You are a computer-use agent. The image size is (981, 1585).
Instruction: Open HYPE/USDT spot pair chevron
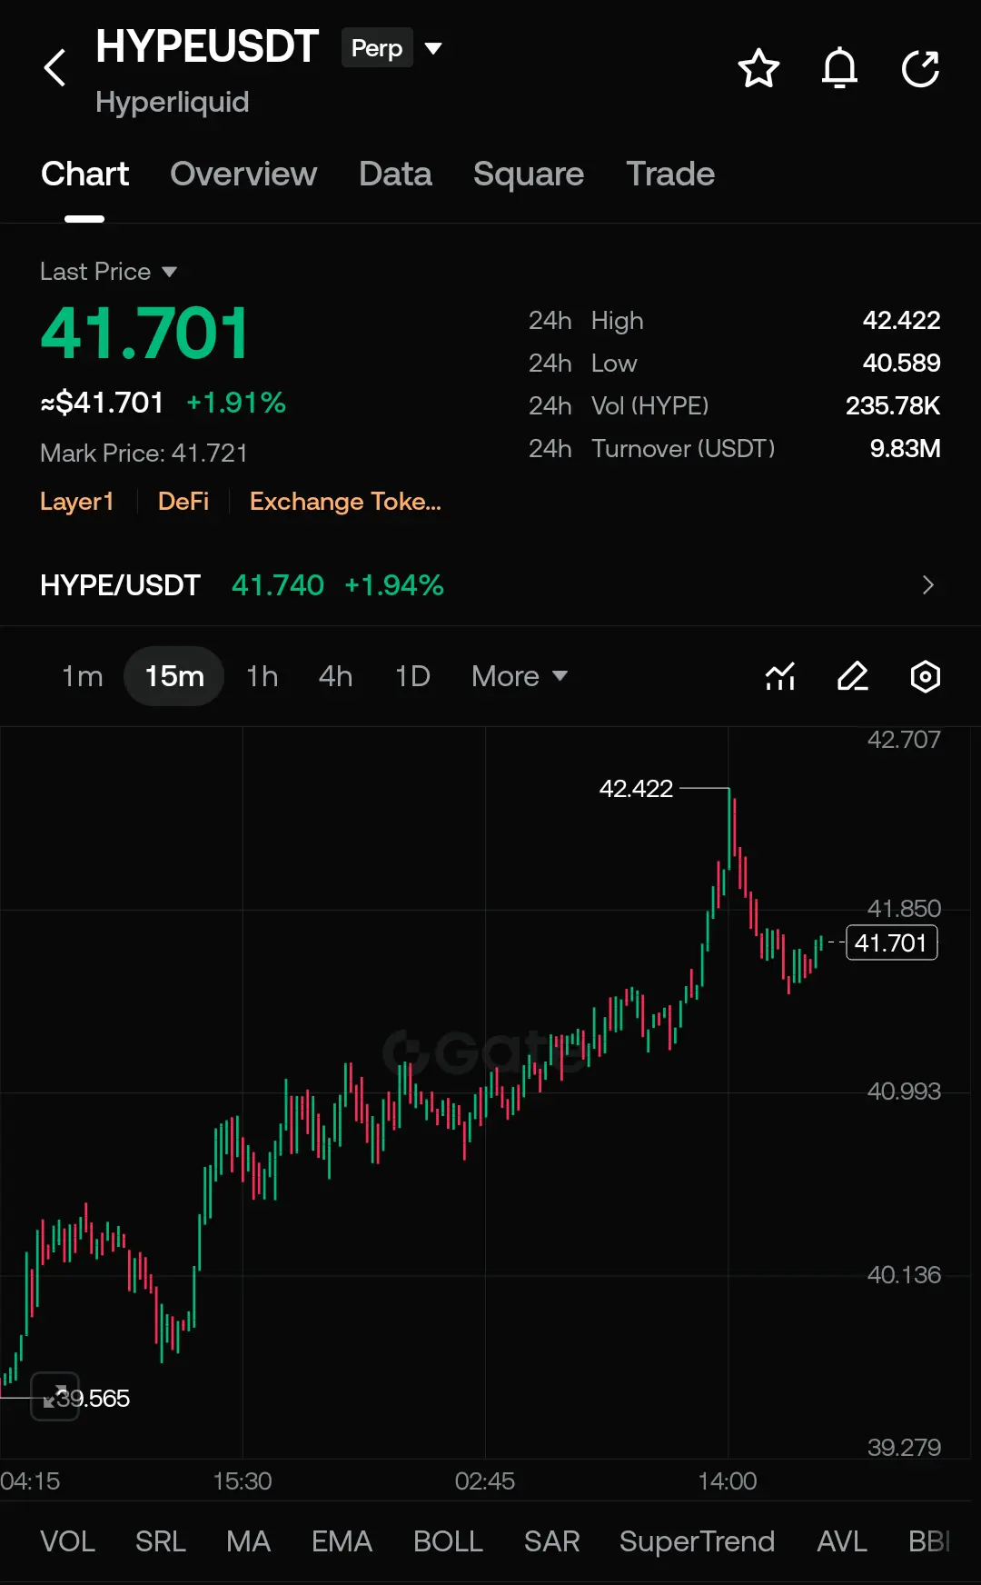(927, 585)
